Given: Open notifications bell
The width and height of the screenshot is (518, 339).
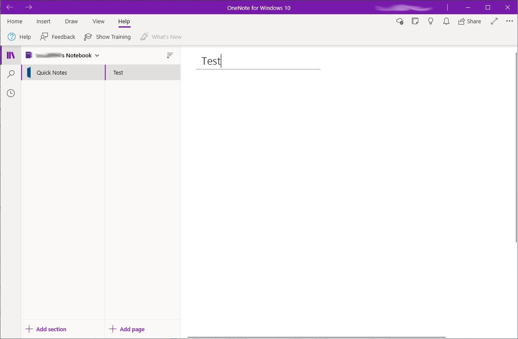Looking at the screenshot, I should 446,21.
